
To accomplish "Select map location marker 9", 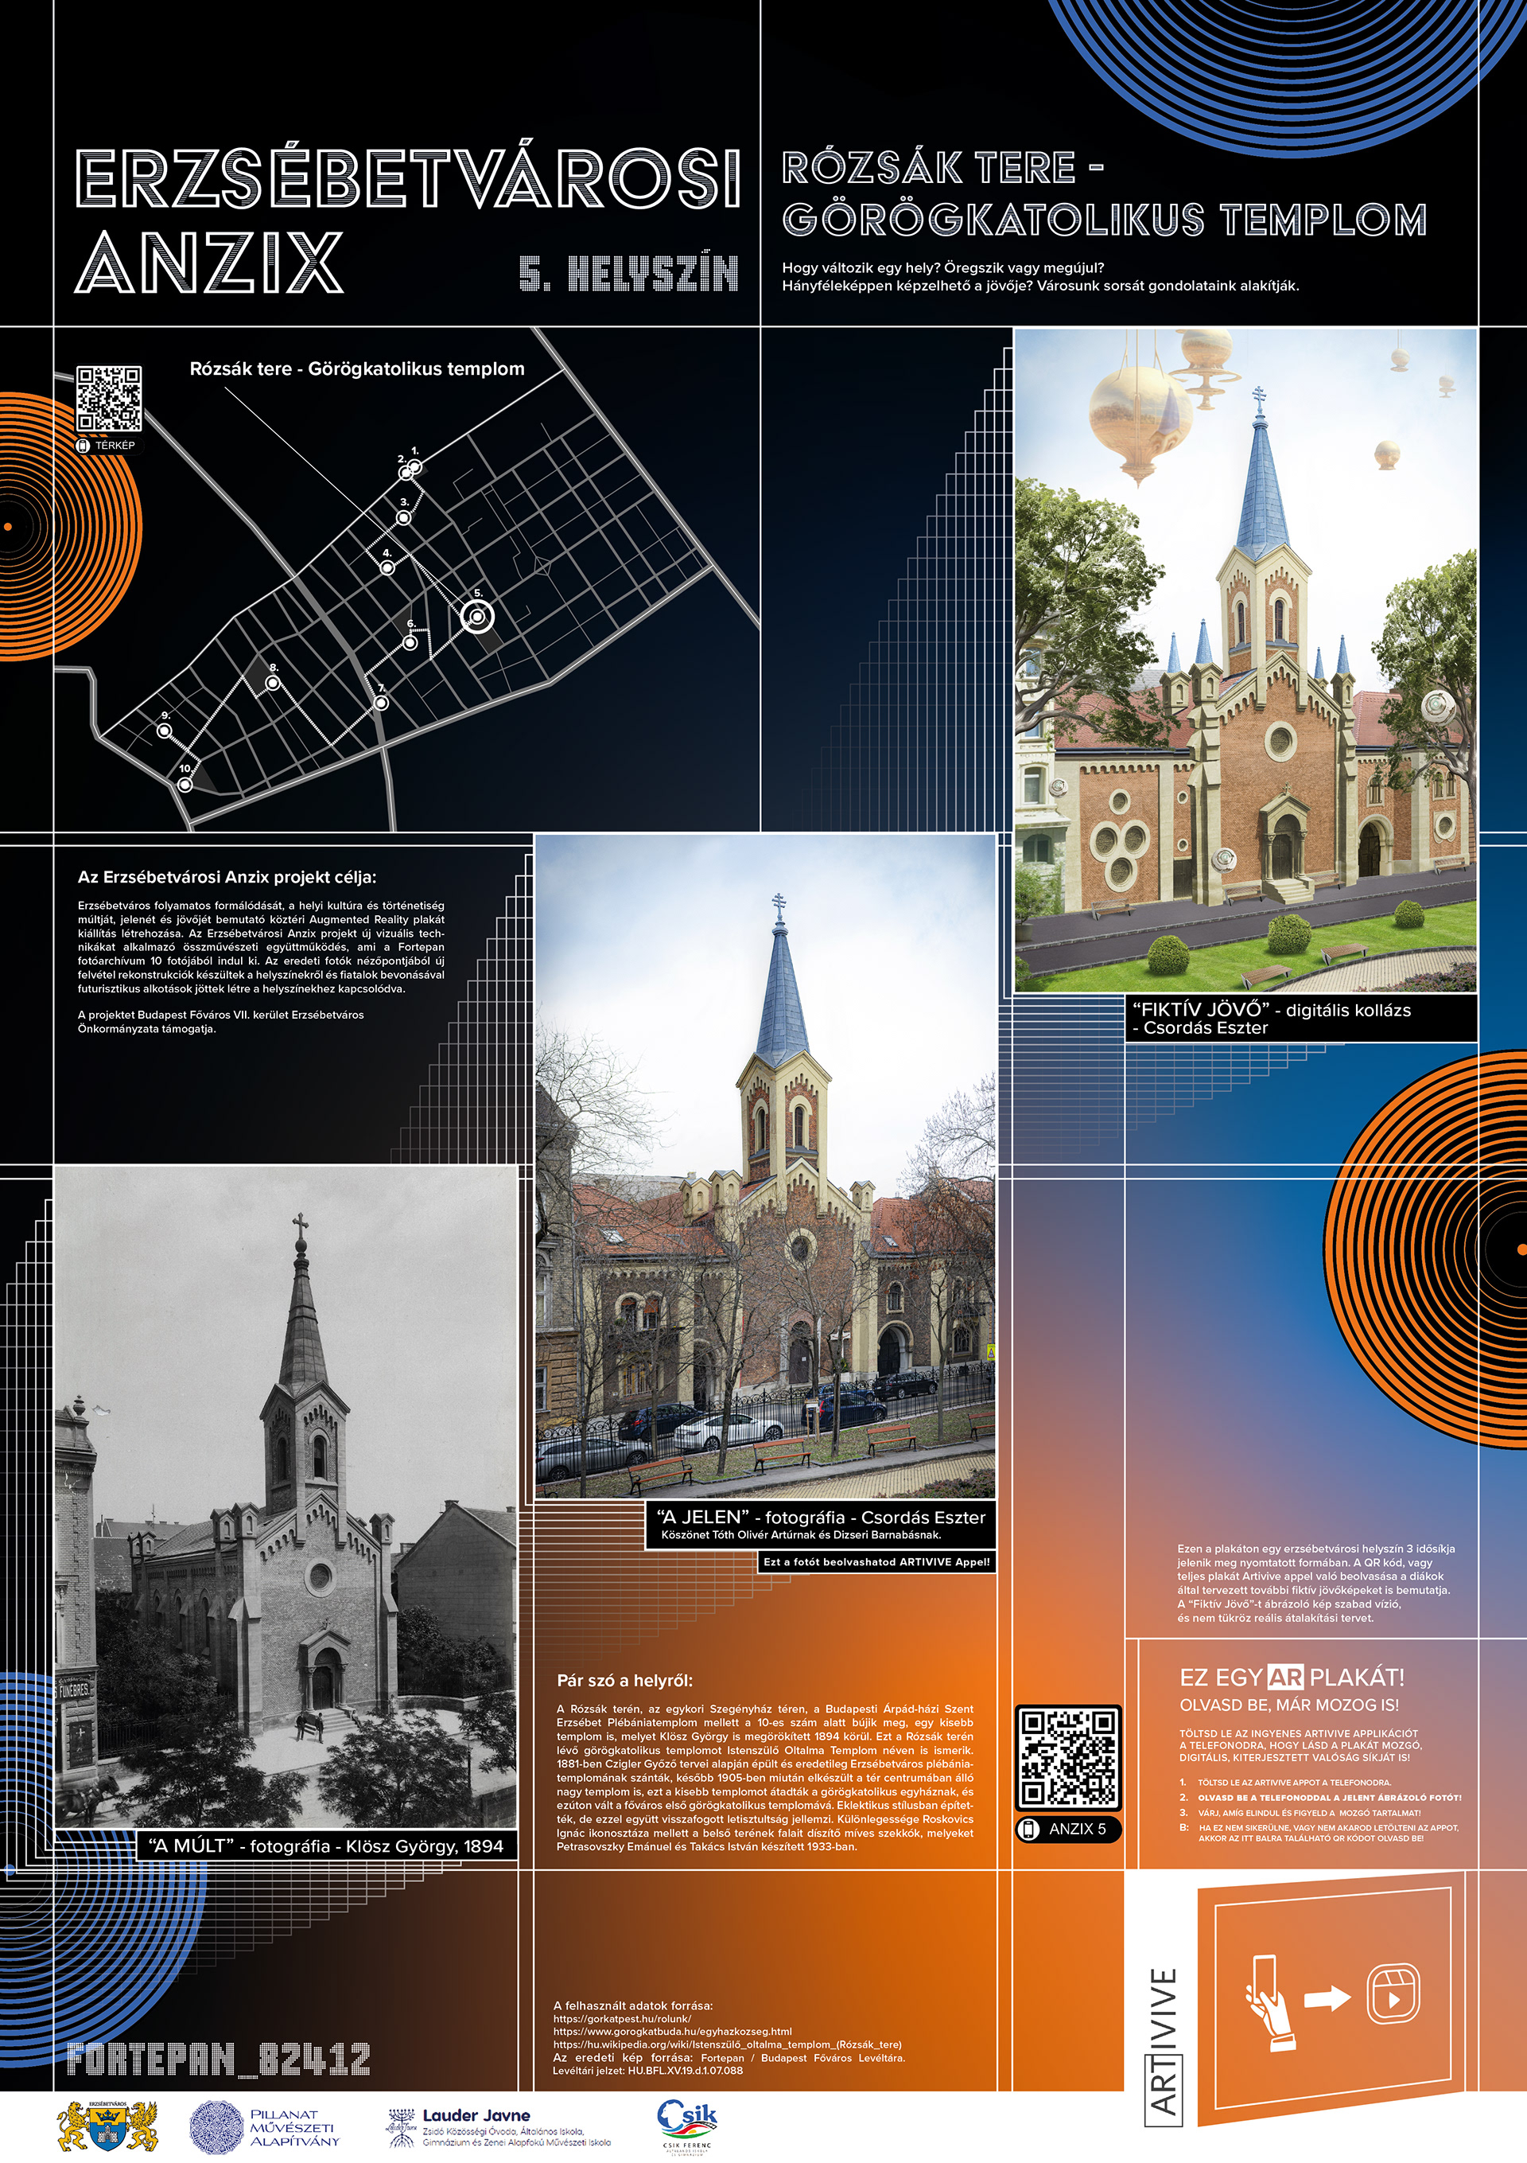I will (165, 730).
